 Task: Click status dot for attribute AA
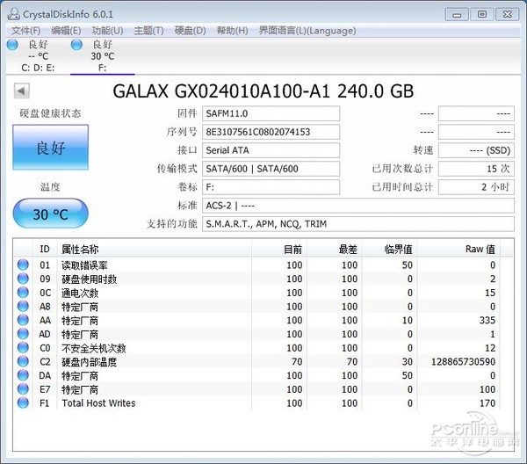click(23, 320)
